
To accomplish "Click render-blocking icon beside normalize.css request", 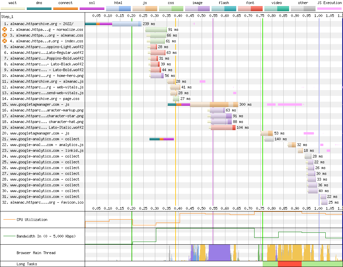I will [4, 29].
